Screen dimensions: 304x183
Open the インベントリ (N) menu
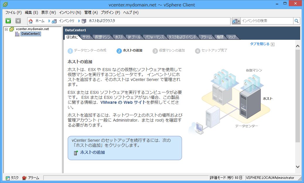click(x=70, y=13)
